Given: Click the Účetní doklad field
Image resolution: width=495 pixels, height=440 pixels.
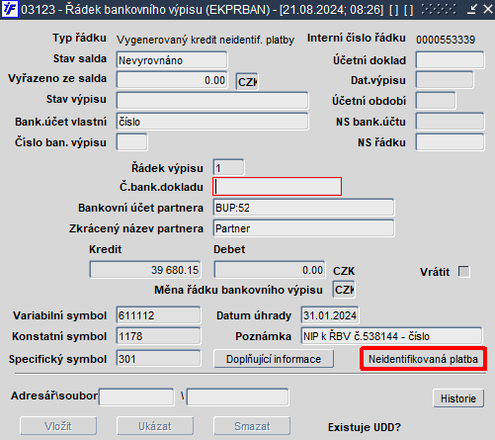Looking at the screenshot, I should 450,60.
